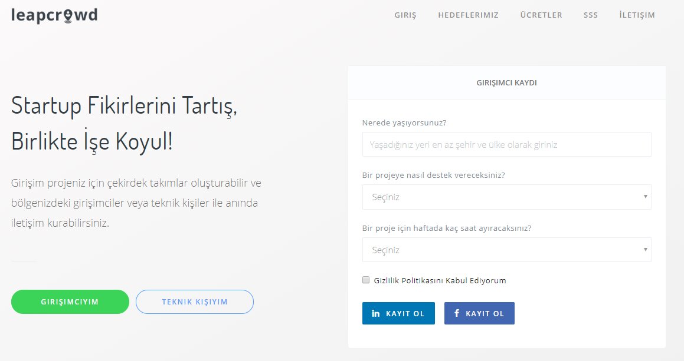
Task: Click the dropdown arrow of the second Seçiniz selector
Action: click(x=646, y=250)
